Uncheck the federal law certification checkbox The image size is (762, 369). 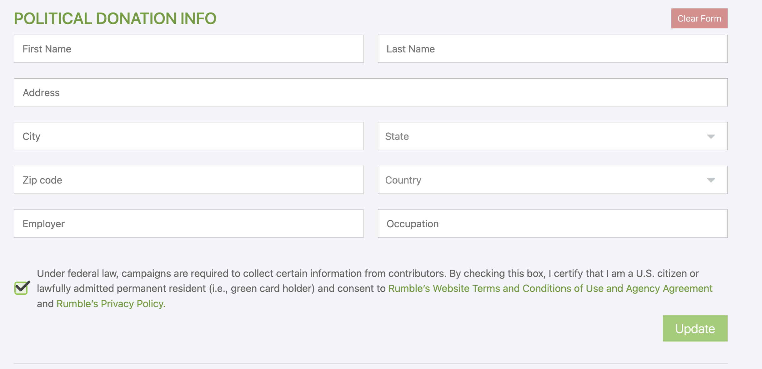21,288
